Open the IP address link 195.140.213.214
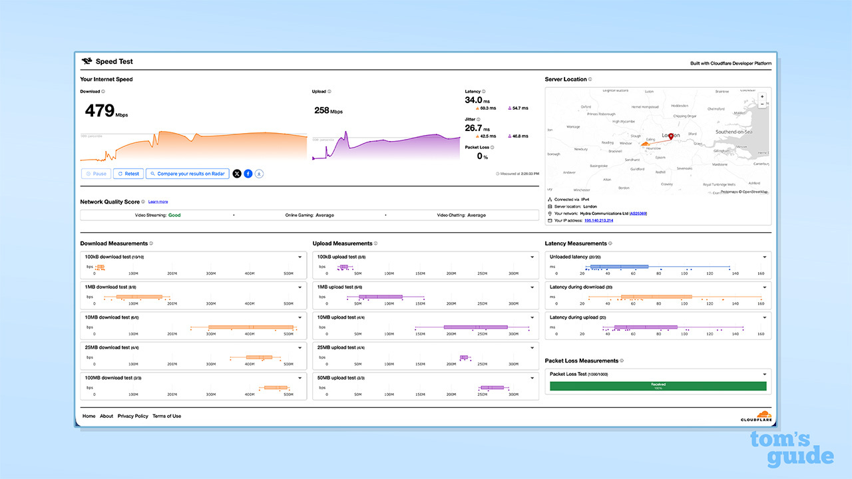Viewport: 852px width, 479px height. pos(599,220)
